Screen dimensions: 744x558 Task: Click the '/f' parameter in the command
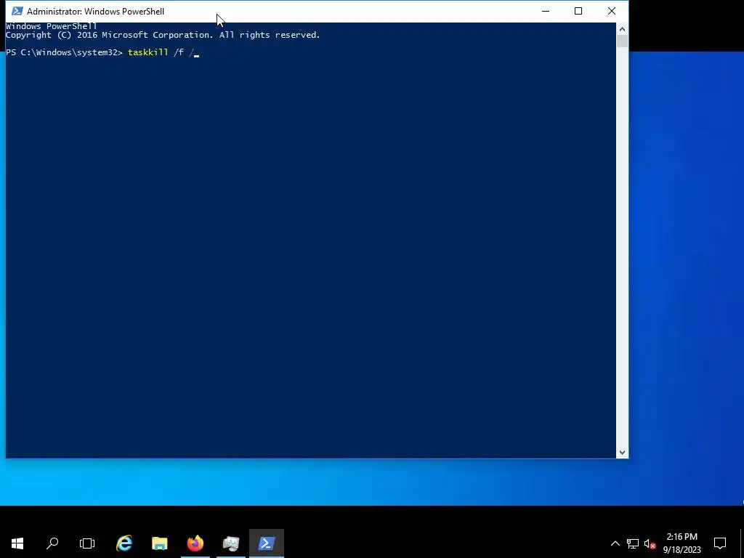pos(179,52)
